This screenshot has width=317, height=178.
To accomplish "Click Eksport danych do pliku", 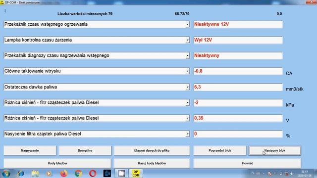I will [x=152, y=150].
